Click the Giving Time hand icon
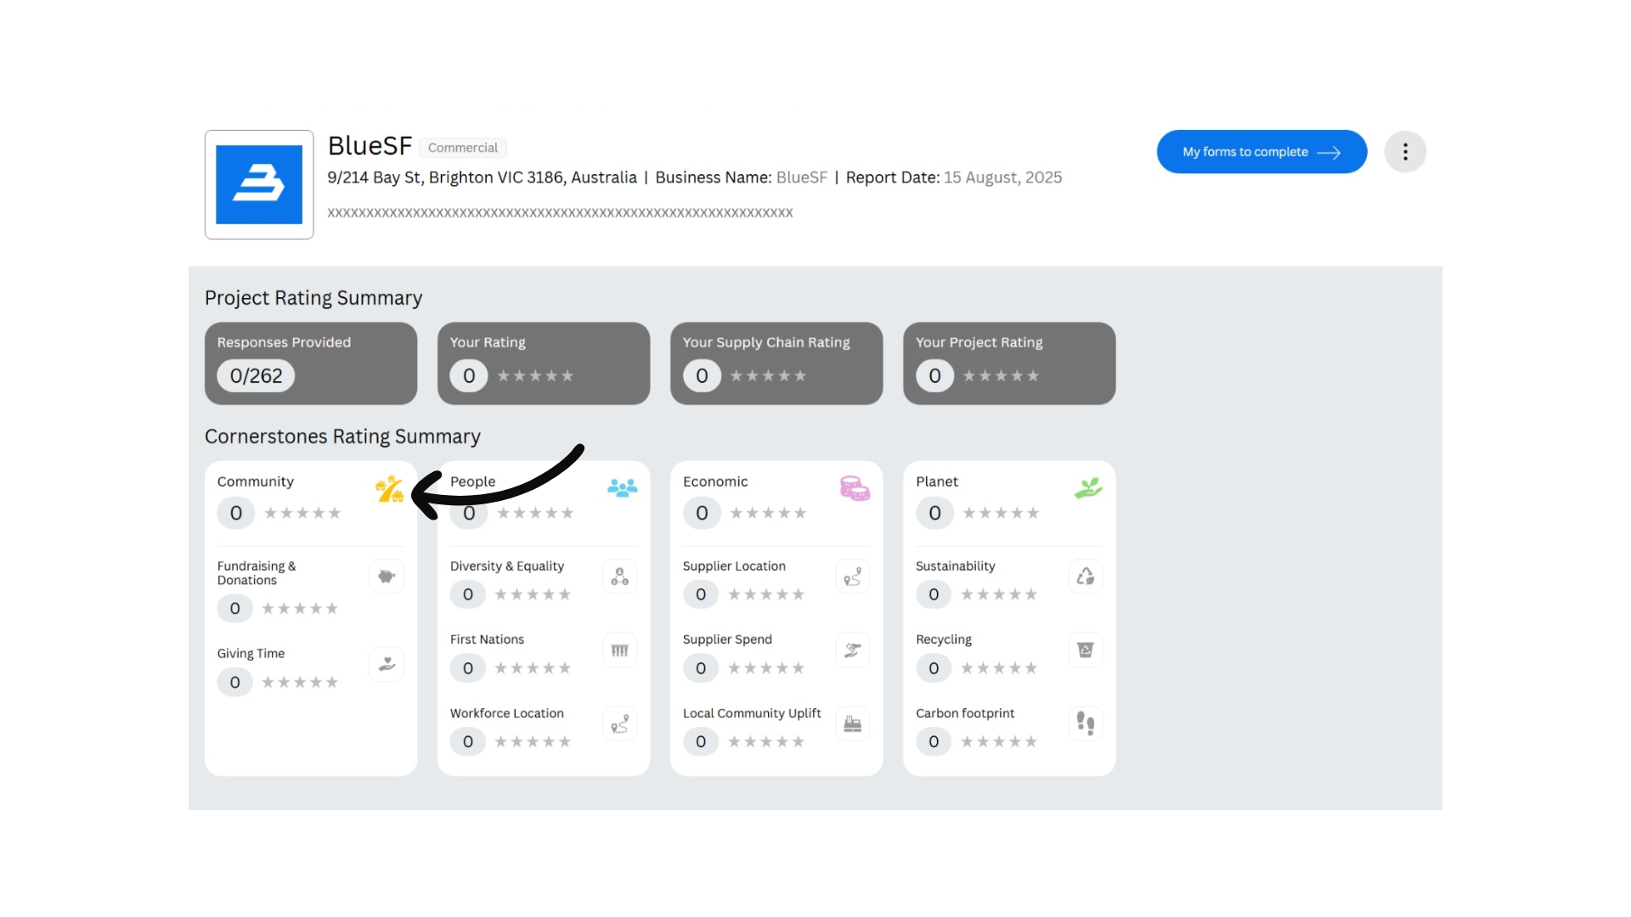 coord(387,664)
